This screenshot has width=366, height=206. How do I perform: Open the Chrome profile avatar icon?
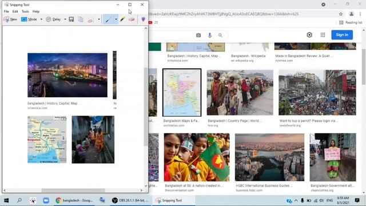click(x=351, y=14)
